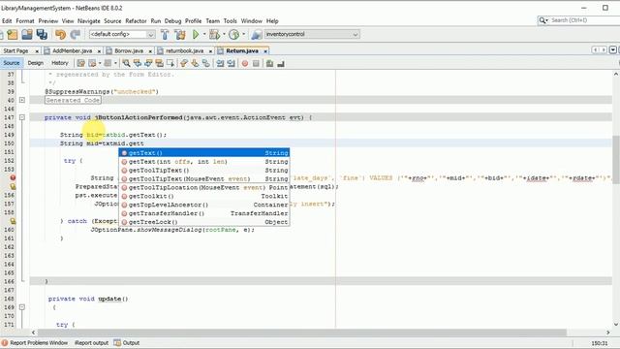The image size is (620, 349).
Task: Open Report Problems Window
Action: 35,343
